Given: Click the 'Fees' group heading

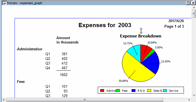Looking at the screenshot, I should click(x=21, y=81).
